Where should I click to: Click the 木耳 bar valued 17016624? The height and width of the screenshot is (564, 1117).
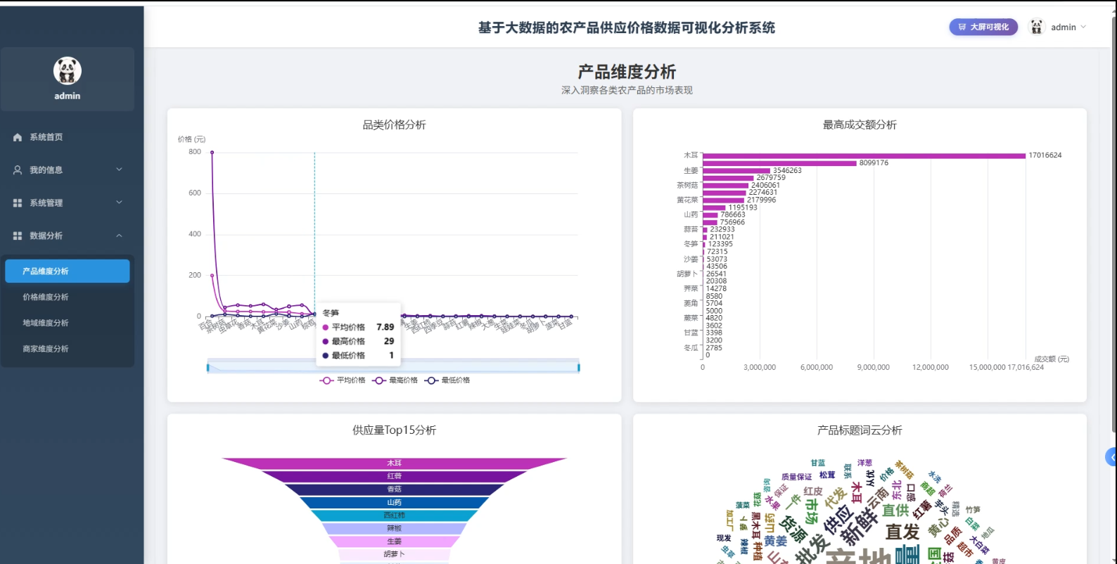click(864, 155)
